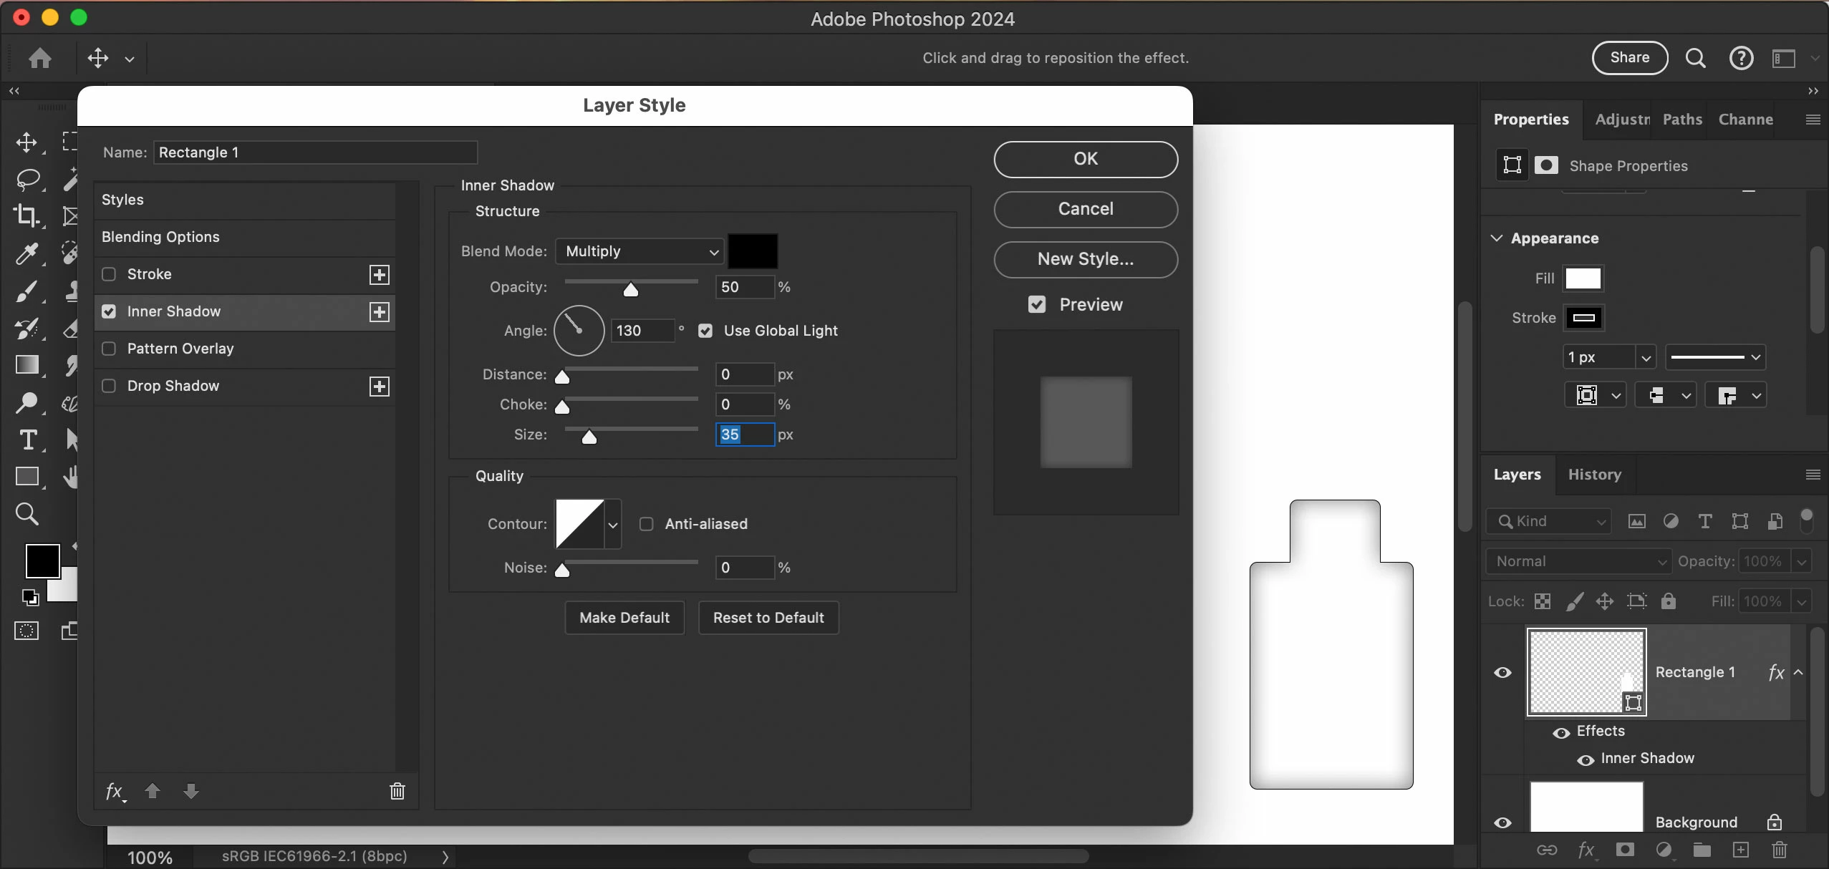Open the Blend Mode Multiply dropdown

tap(640, 251)
